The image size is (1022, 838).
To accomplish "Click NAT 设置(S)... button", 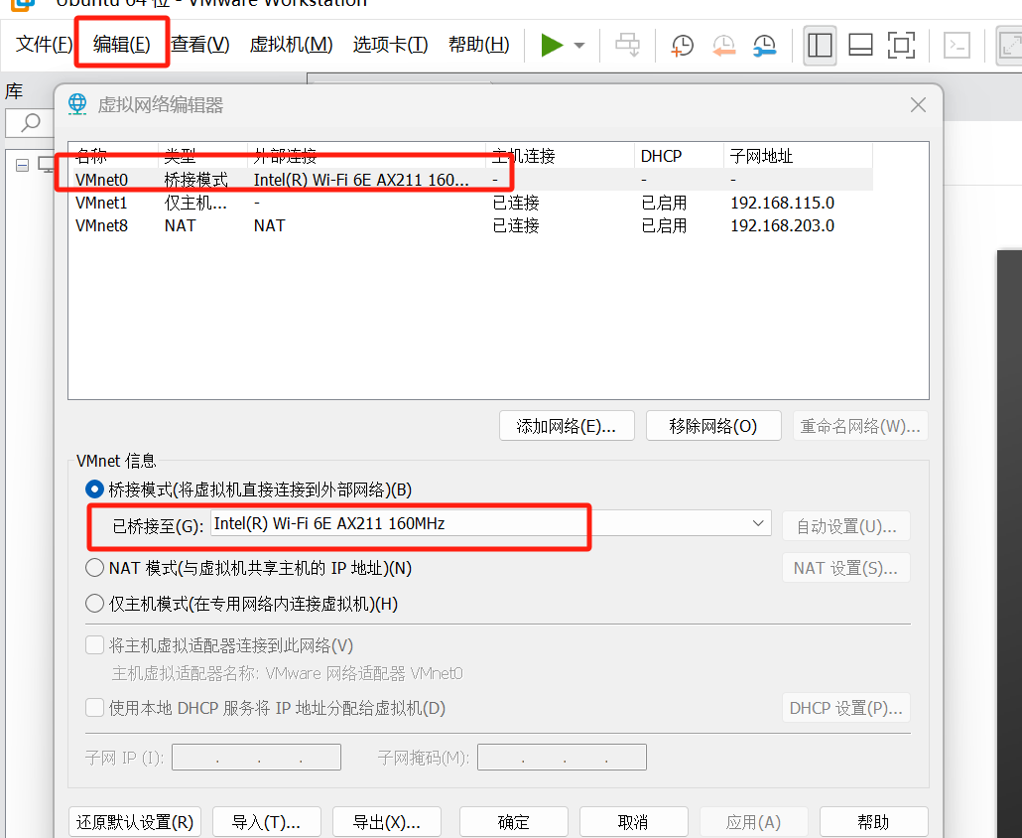I will click(846, 568).
